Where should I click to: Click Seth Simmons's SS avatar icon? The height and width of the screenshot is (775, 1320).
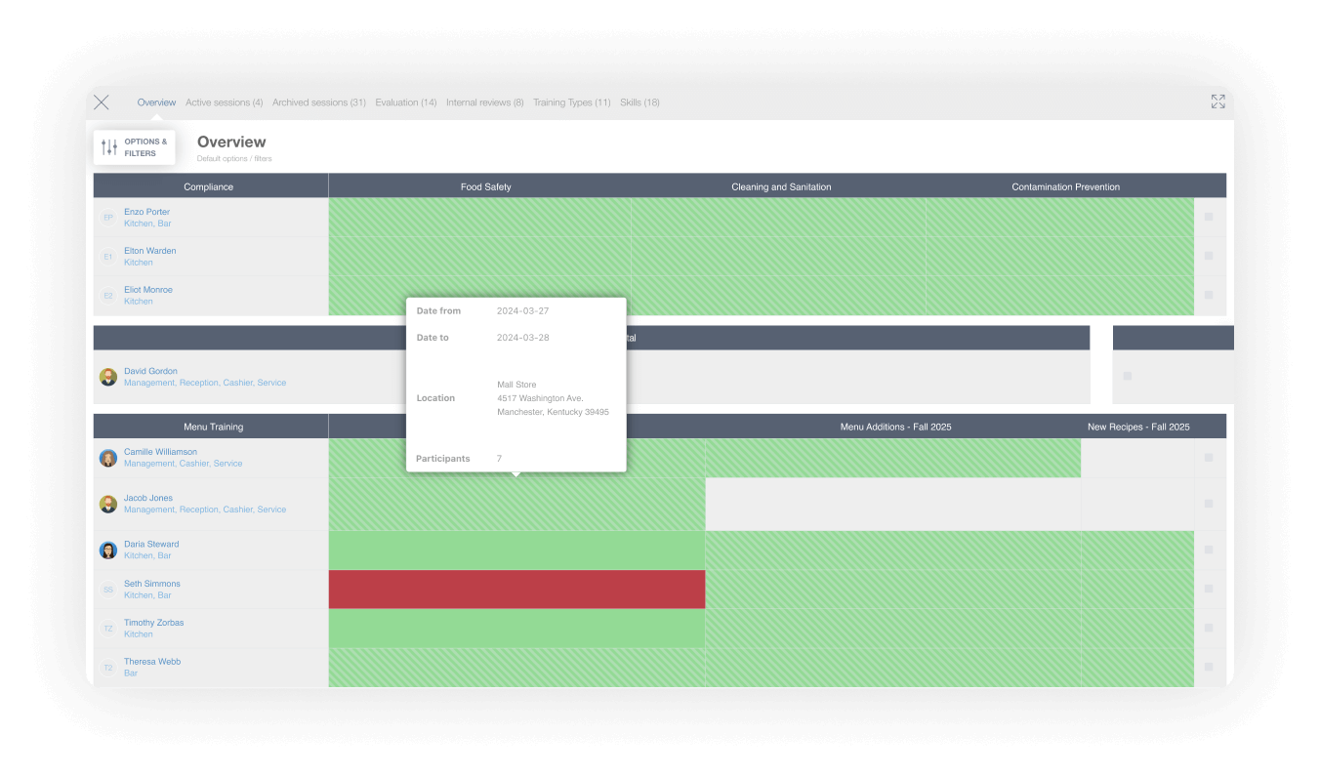[108, 590]
